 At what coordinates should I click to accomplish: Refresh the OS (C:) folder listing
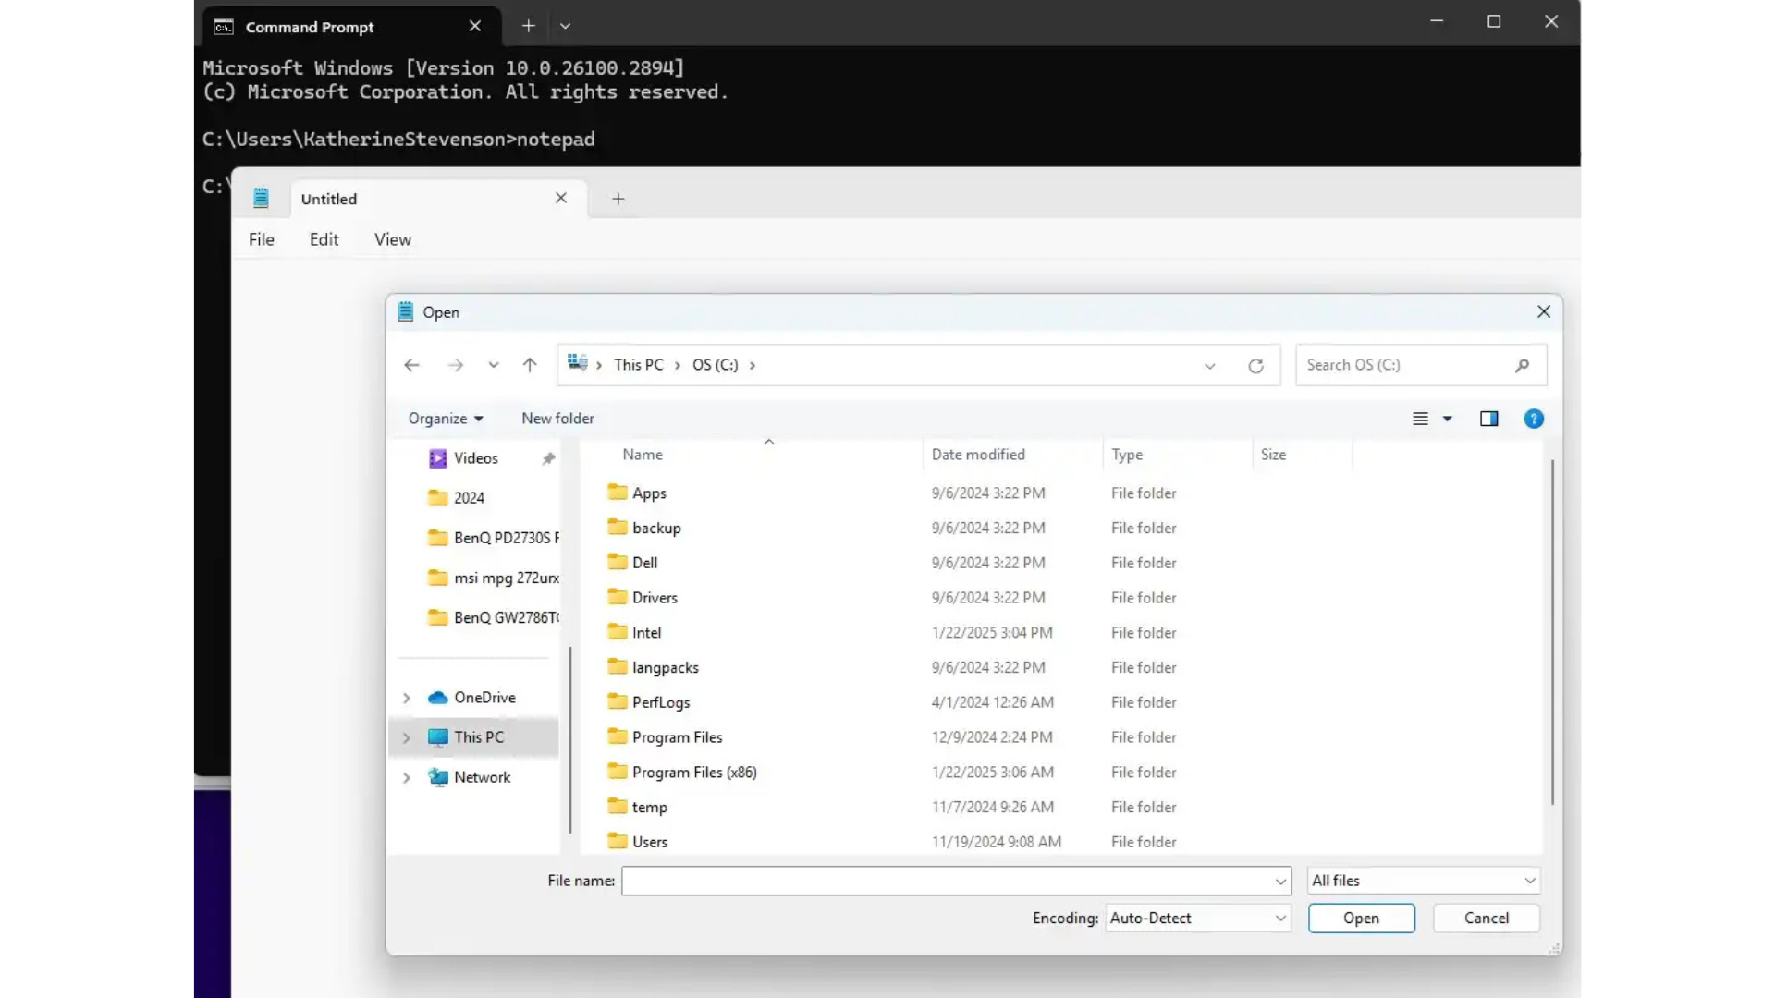1255,366
